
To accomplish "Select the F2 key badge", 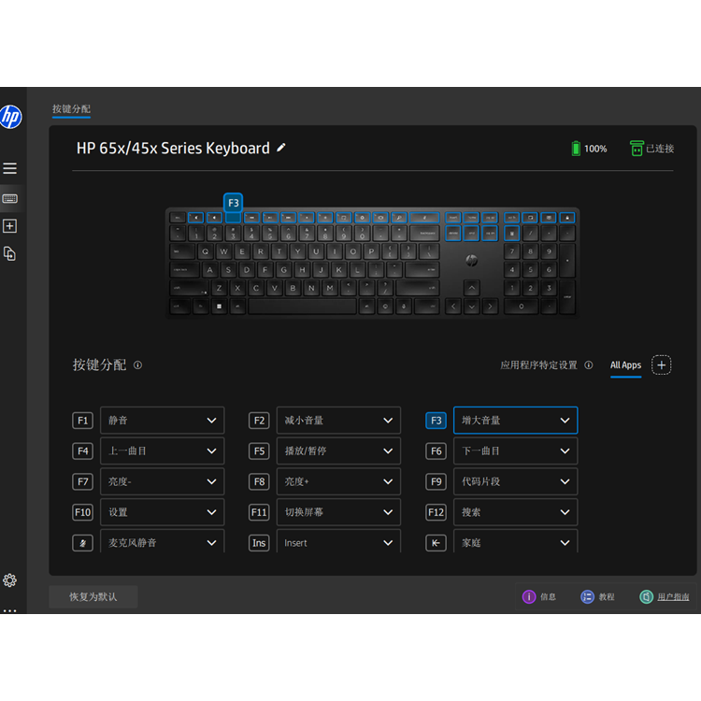I will (259, 421).
